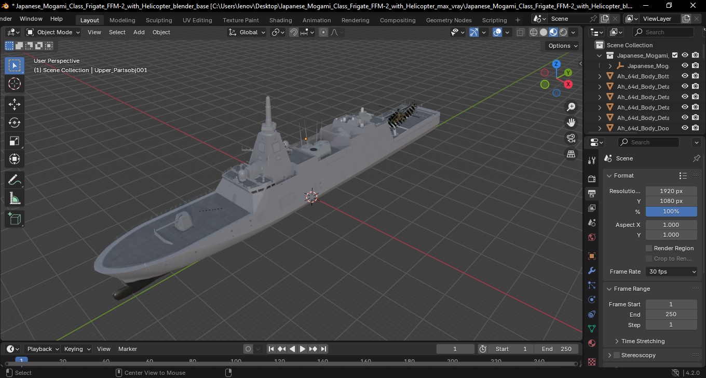The height and width of the screenshot is (378, 706).
Task: Open the Render properties tab
Action: pyautogui.click(x=592, y=179)
